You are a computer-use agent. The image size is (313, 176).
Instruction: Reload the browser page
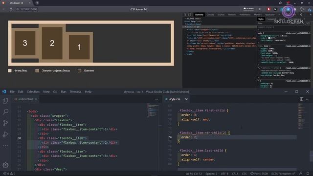(x=11, y=9)
